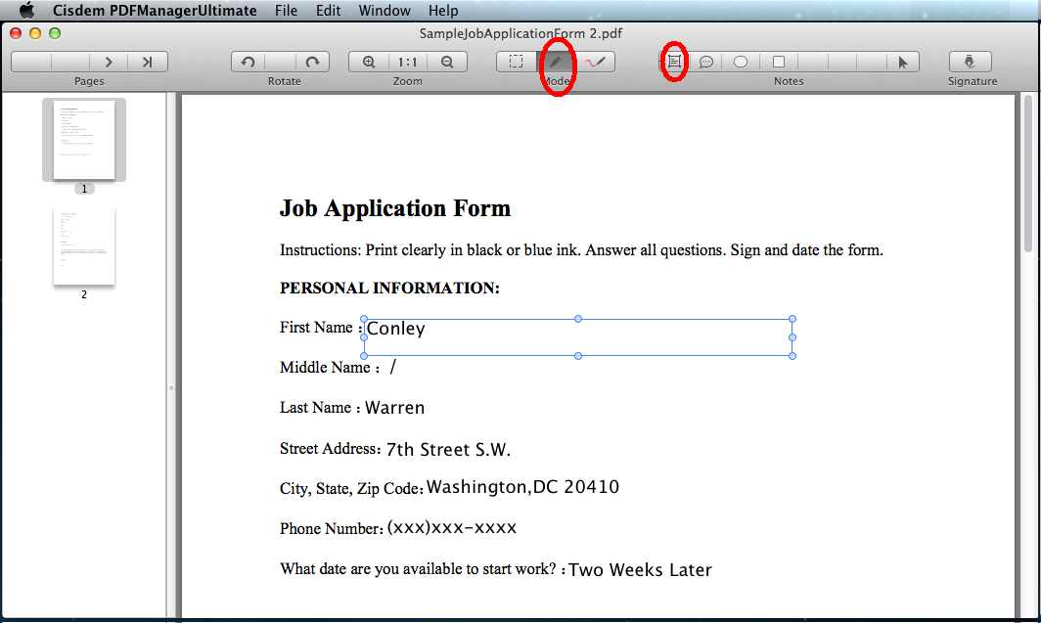Rotate the page clockwise

tap(312, 62)
